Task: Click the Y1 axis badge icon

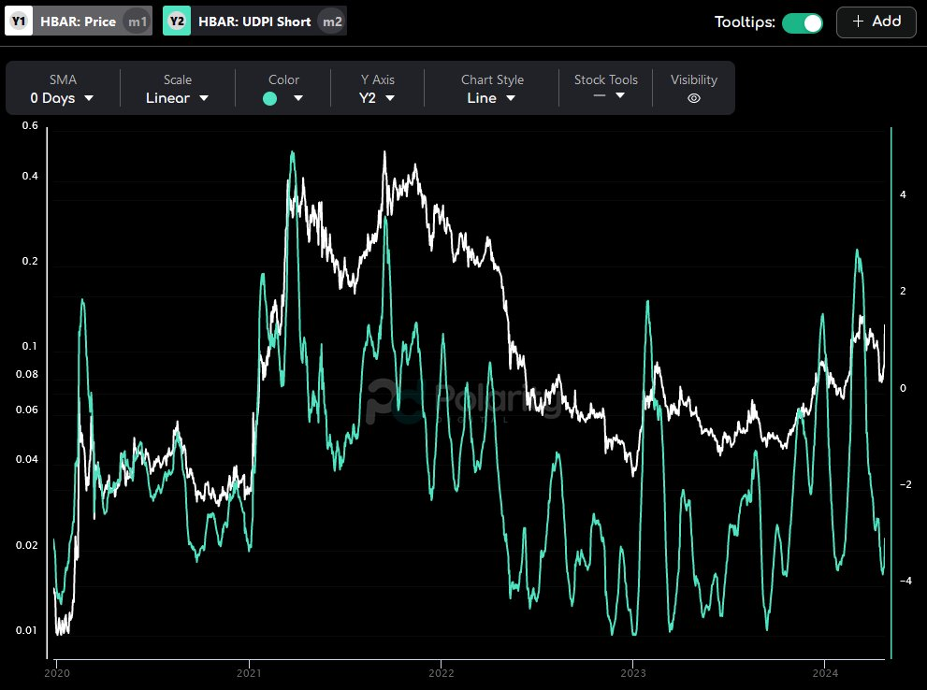Action: (19, 22)
